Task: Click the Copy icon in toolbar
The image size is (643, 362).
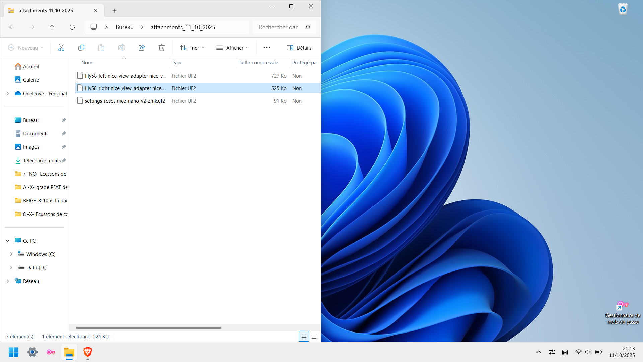Action: tap(81, 48)
